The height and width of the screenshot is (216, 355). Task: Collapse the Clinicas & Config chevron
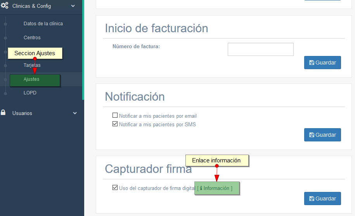tap(73, 6)
